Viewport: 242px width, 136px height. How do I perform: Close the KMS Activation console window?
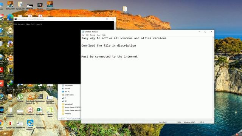(x=113, y=19)
